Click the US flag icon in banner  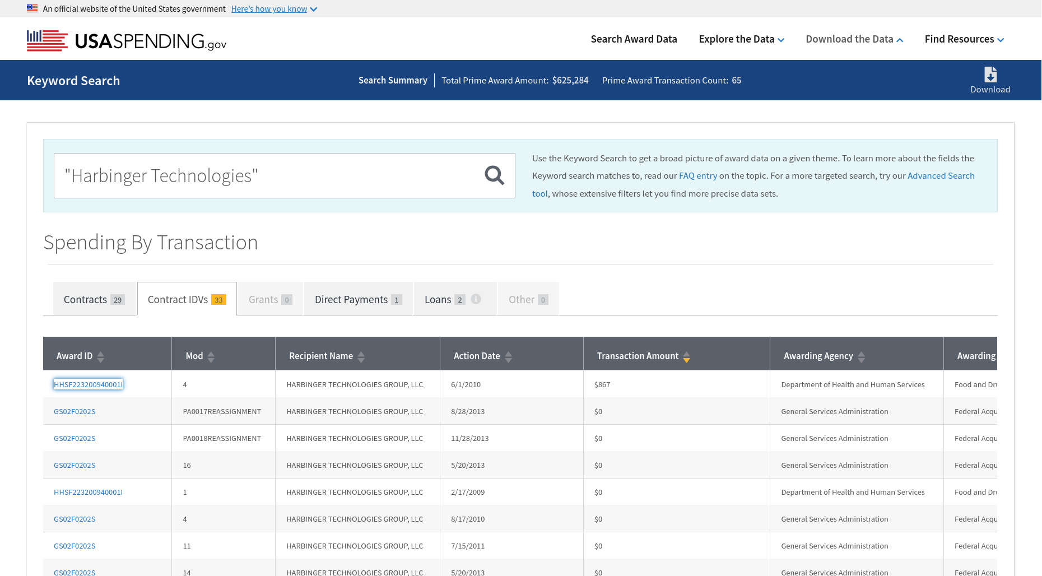coord(32,8)
